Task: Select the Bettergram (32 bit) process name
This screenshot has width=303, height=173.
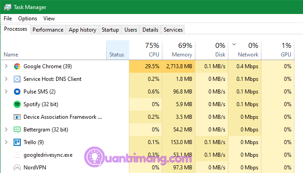Action: 46,130
